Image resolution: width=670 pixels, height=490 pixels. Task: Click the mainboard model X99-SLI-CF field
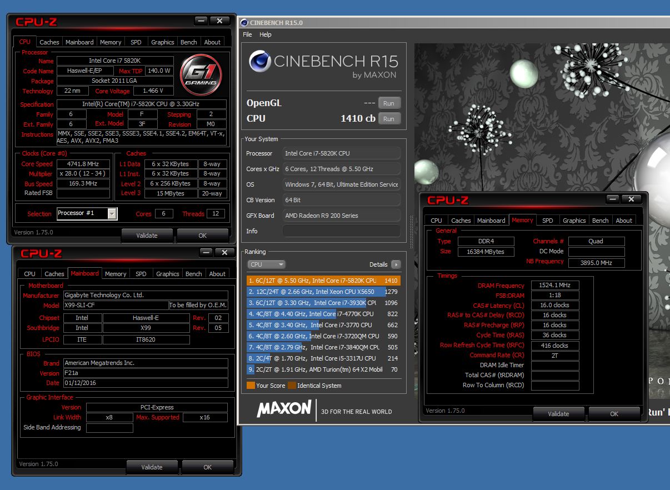point(115,306)
